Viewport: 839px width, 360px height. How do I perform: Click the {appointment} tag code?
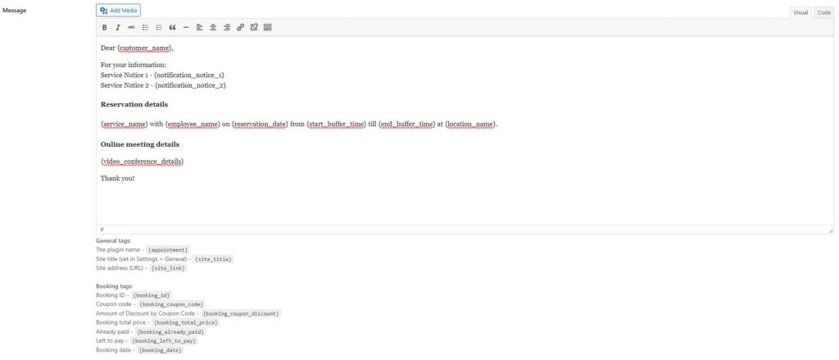tap(168, 249)
